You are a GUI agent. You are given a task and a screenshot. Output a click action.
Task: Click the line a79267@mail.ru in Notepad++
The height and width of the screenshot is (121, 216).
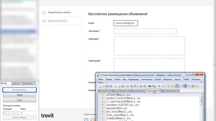coord(118,95)
